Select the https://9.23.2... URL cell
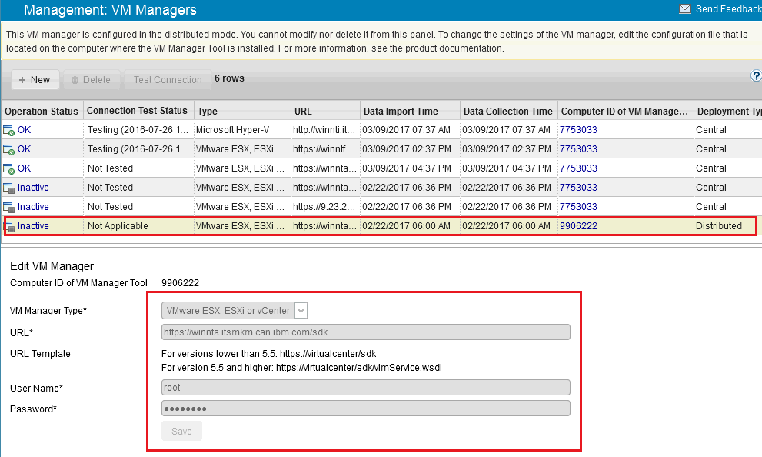Viewport: 762px width, 457px height. (x=325, y=207)
